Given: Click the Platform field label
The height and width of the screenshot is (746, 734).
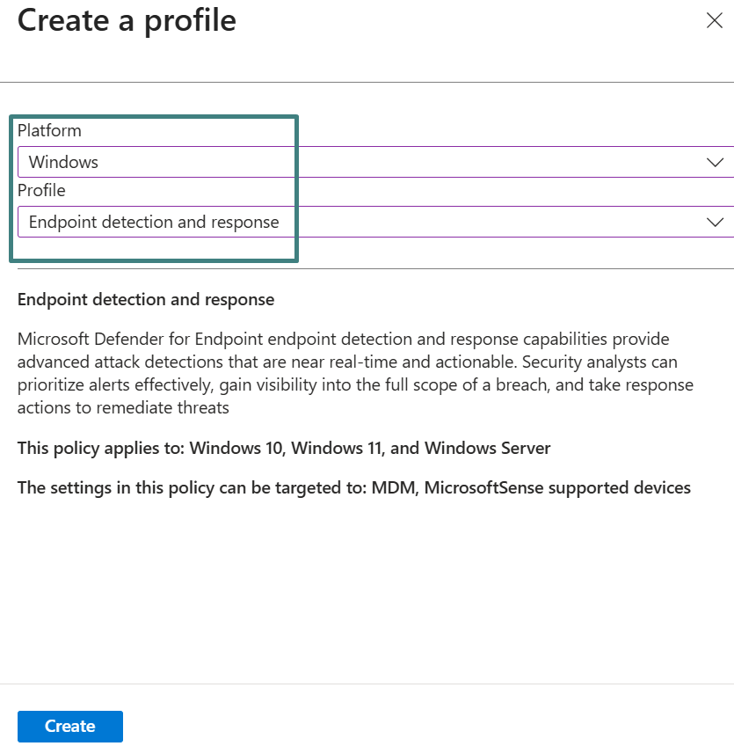Looking at the screenshot, I should coord(49,130).
